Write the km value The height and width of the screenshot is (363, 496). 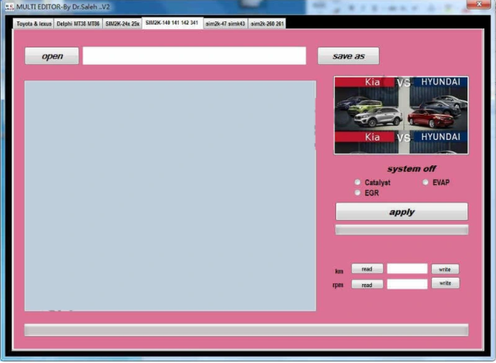445,269
